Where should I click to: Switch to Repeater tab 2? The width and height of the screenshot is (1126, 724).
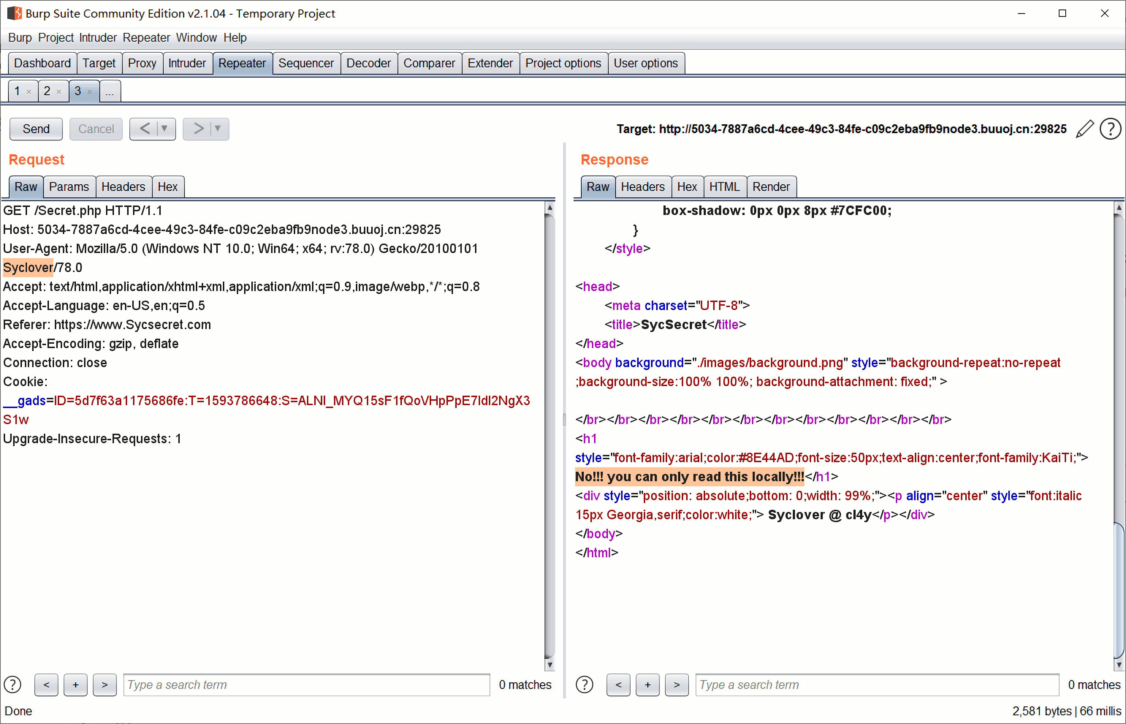[x=47, y=91]
